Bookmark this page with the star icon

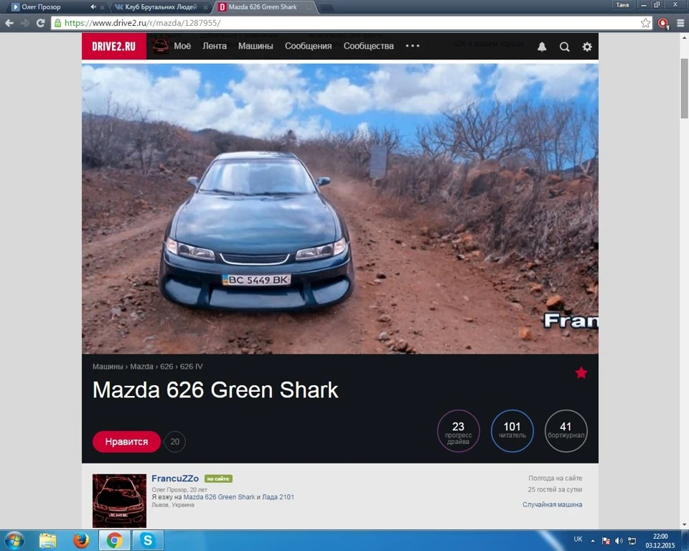[645, 23]
